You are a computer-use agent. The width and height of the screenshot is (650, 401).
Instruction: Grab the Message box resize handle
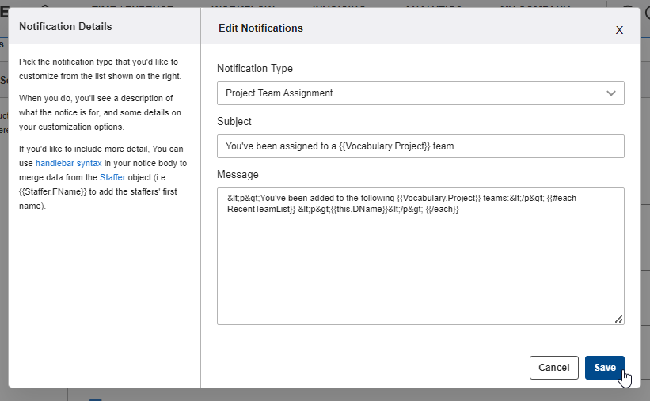point(618,319)
